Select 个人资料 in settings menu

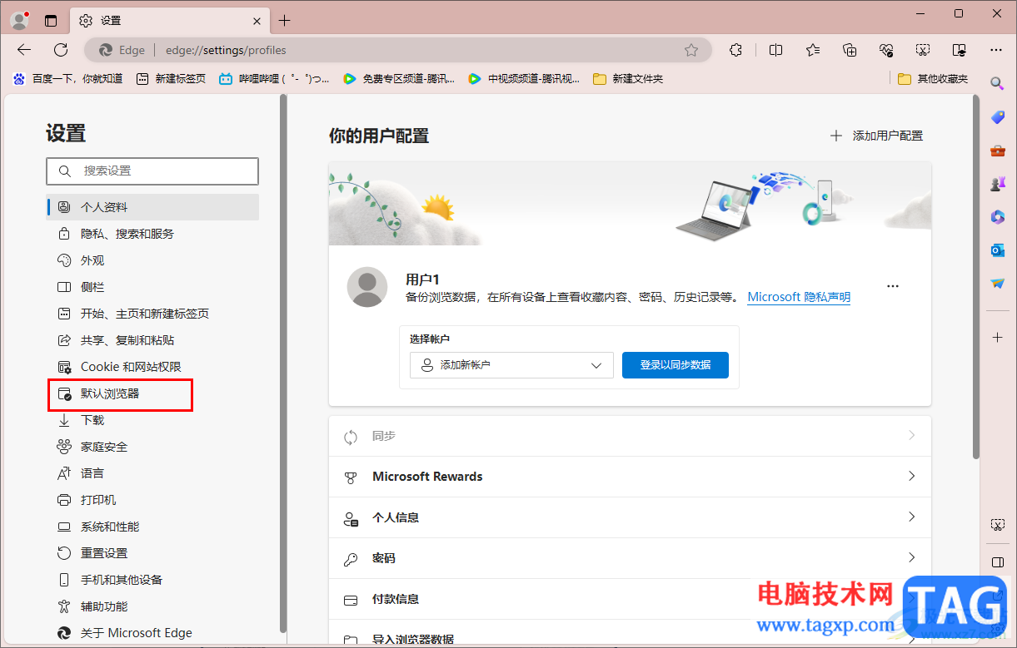(x=152, y=207)
